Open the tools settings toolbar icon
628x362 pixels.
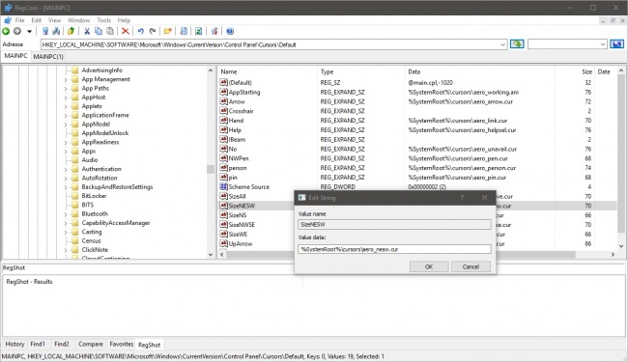point(214,31)
